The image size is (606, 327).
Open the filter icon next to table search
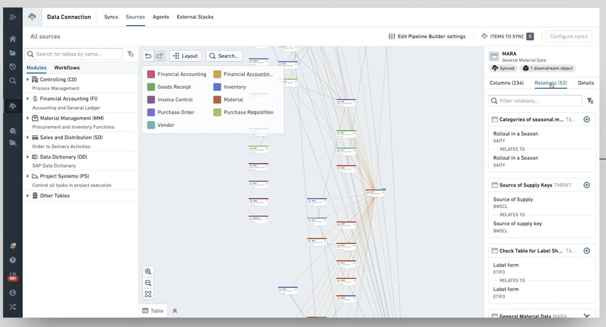click(x=130, y=53)
